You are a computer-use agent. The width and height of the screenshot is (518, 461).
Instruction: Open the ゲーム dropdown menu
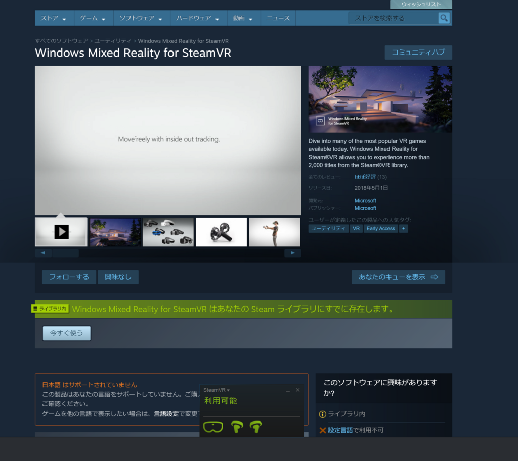(x=93, y=18)
